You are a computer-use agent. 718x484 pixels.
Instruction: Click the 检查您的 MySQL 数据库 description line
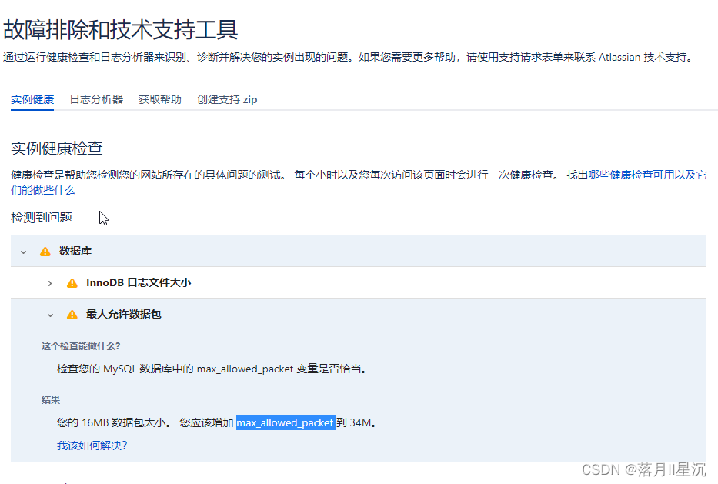click(213, 369)
